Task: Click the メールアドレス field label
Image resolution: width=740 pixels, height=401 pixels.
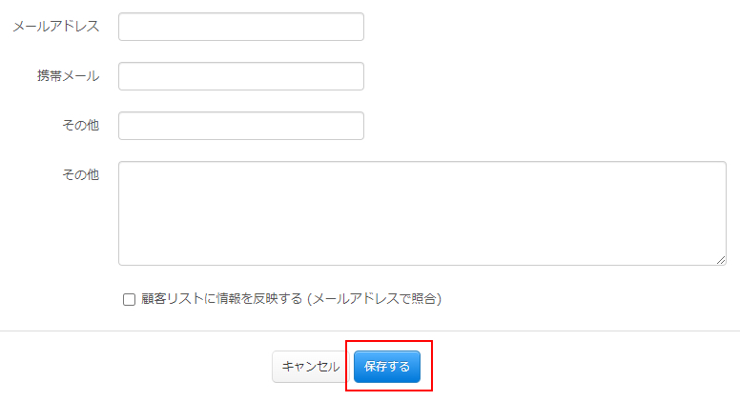Action: [55, 27]
